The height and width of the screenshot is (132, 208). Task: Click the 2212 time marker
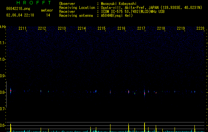[x=42, y=28]
